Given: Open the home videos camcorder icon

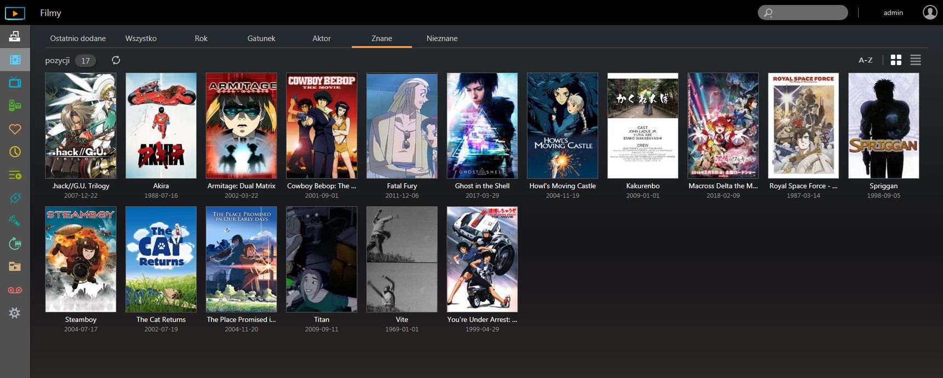Looking at the screenshot, I should click(x=15, y=106).
